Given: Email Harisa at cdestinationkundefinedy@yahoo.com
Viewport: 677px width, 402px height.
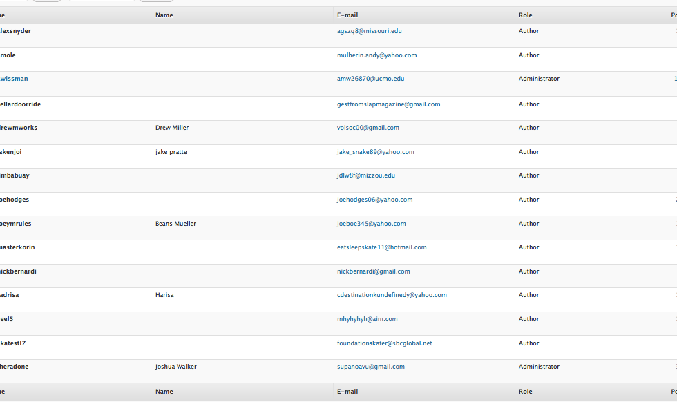Looking at the screenshot, I should [x=392, y=295].
